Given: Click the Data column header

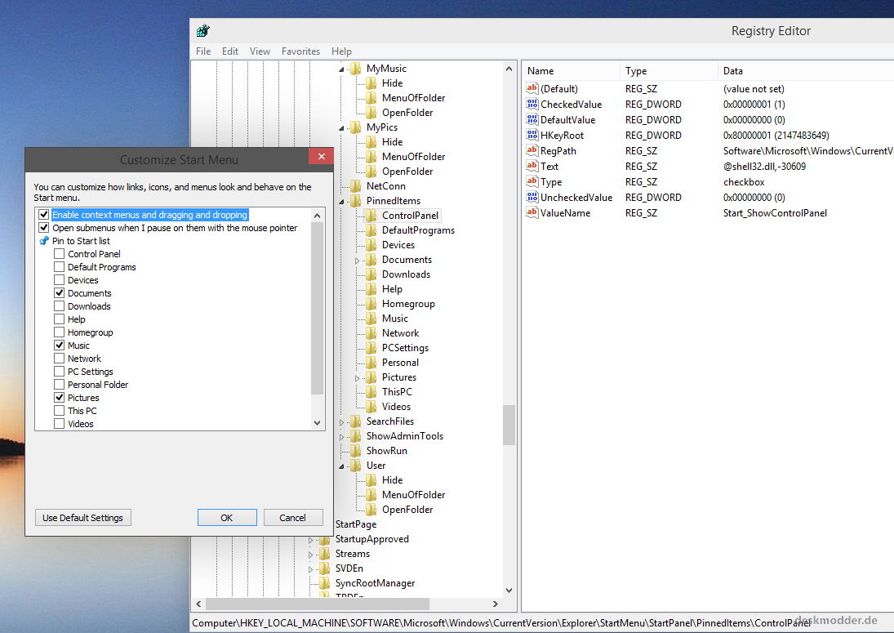Looking at the screenshot, I should click(806, 71).
